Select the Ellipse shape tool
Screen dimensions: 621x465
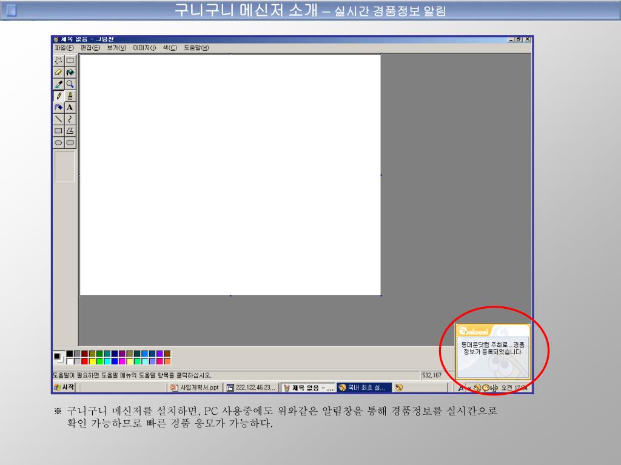pyautogui.click(x=59, y=142)
